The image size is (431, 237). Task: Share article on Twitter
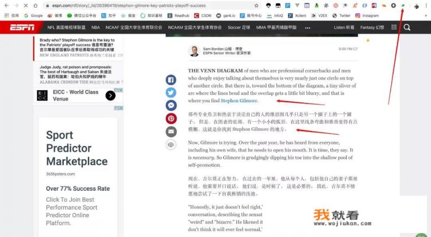click(x=171, y=92)
